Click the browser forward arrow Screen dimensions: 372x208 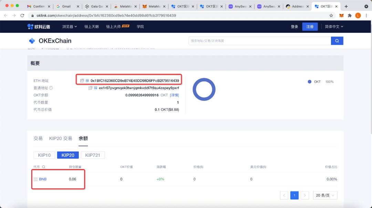(14, 15)
